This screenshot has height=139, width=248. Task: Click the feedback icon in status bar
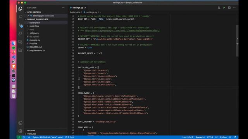coord(230,137)
